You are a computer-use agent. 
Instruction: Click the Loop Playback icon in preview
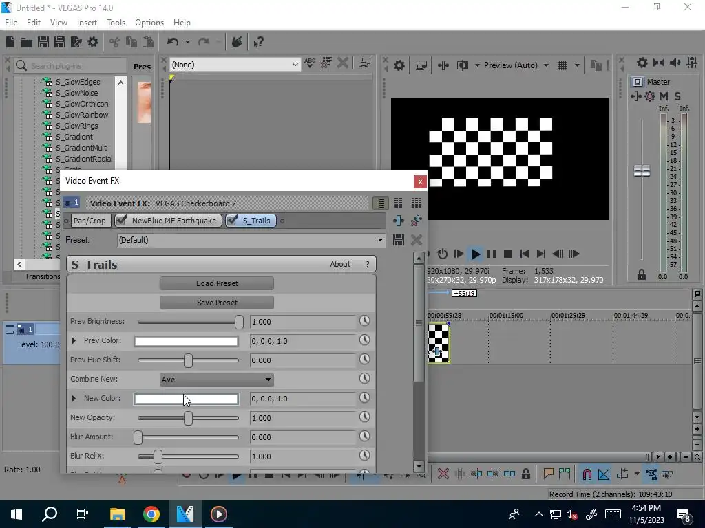coord(443,254)
